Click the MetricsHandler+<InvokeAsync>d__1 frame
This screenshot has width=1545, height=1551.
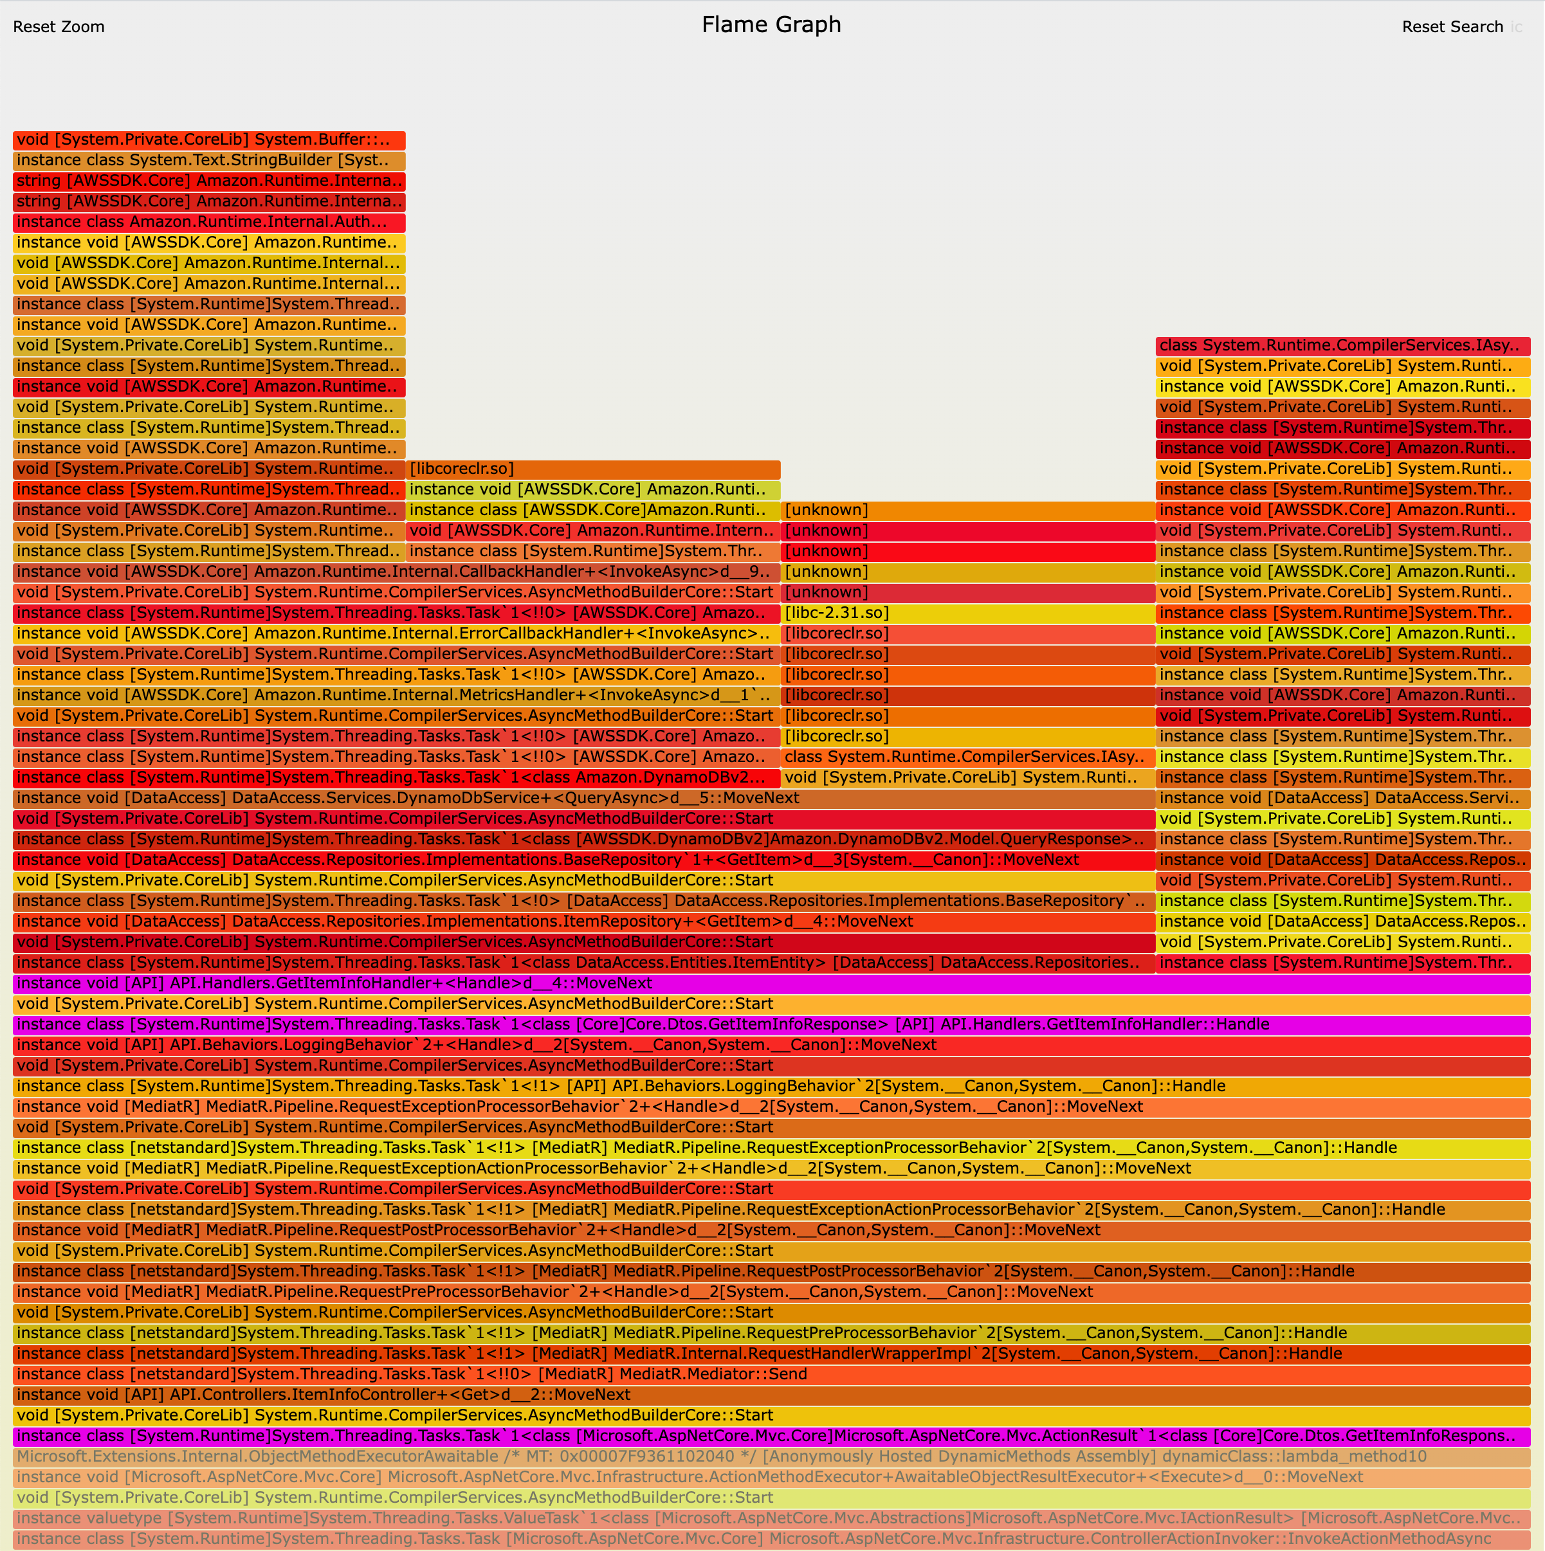coord(397,695)
